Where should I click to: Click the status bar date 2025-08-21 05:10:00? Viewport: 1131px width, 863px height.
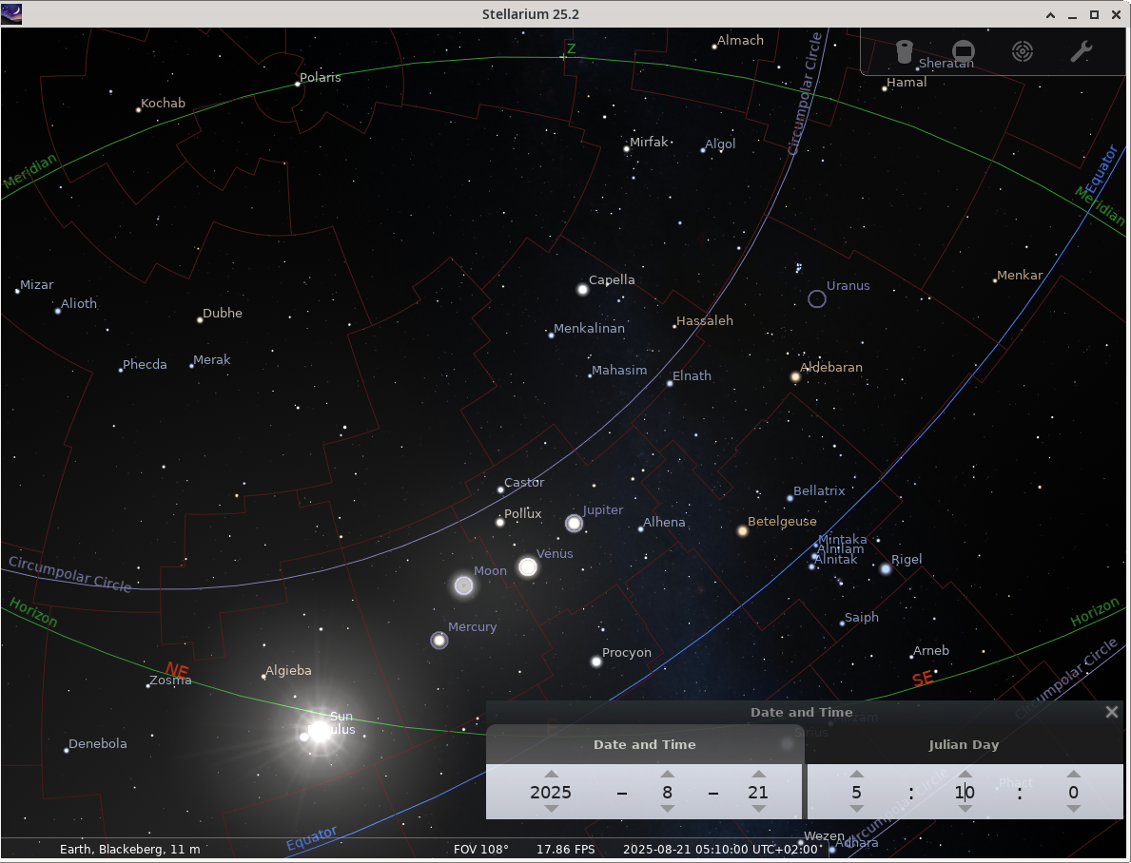tap(720, 850)
